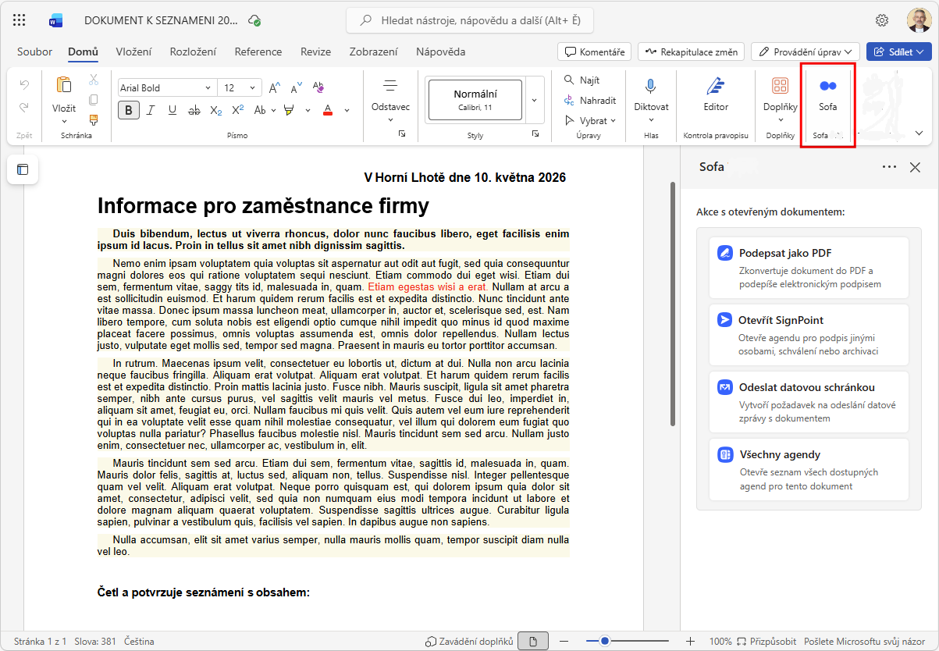Expand the styles gallery arrow

point(535,100)
